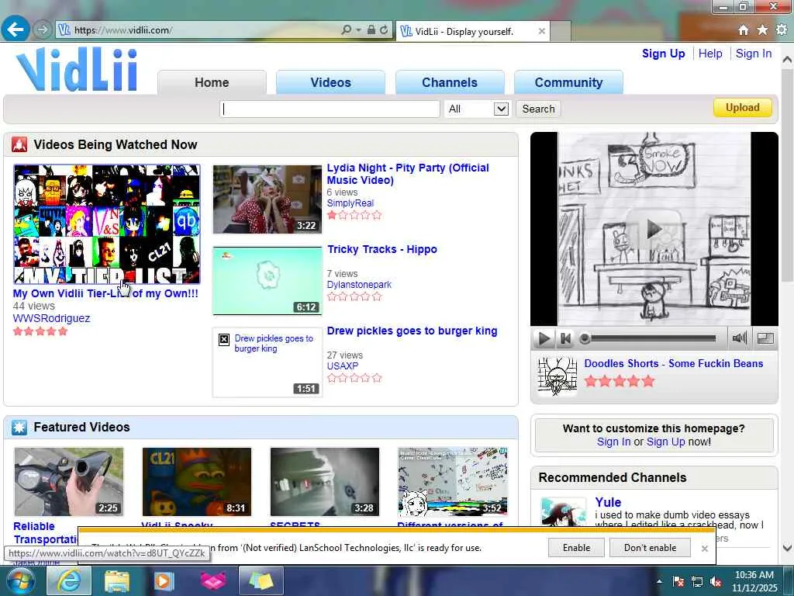Toggle the player fullscreen icon

pyautogui.click(x=765, y=338)
